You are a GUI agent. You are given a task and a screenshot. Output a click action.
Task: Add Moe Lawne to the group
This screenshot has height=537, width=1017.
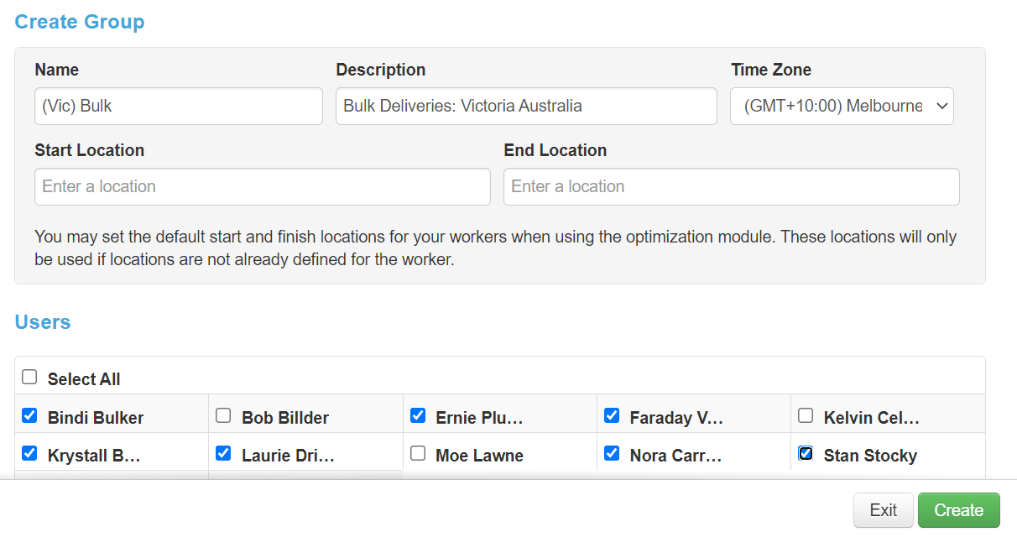[418, 453]
